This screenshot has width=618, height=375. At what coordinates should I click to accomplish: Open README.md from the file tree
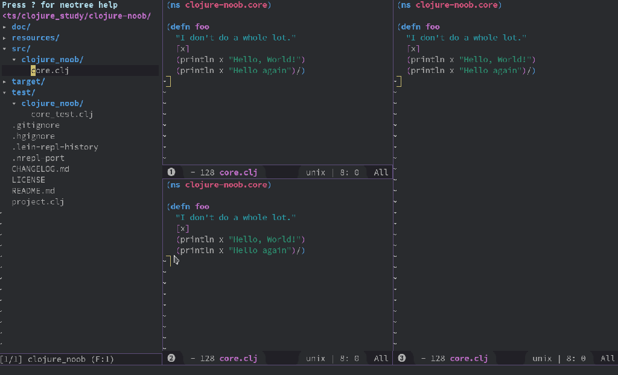pyautogui.click(x=33, y=191)
